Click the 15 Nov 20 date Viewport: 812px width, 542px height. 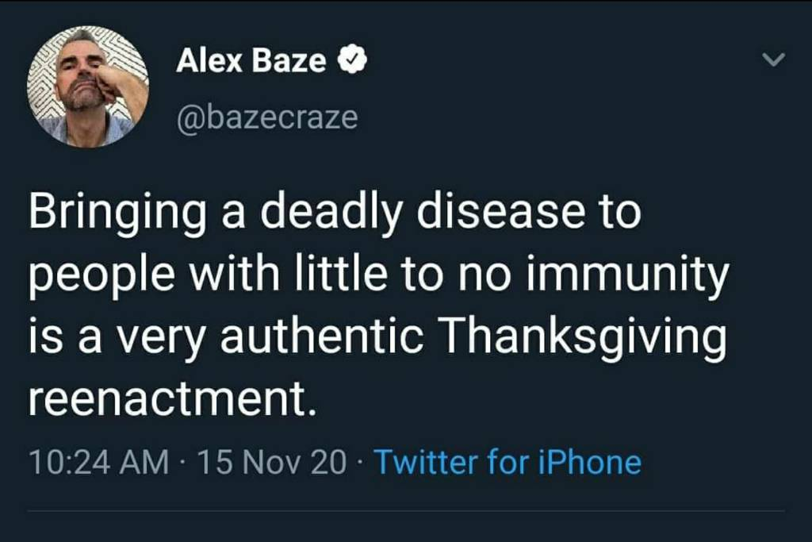(x=272, y=462)
